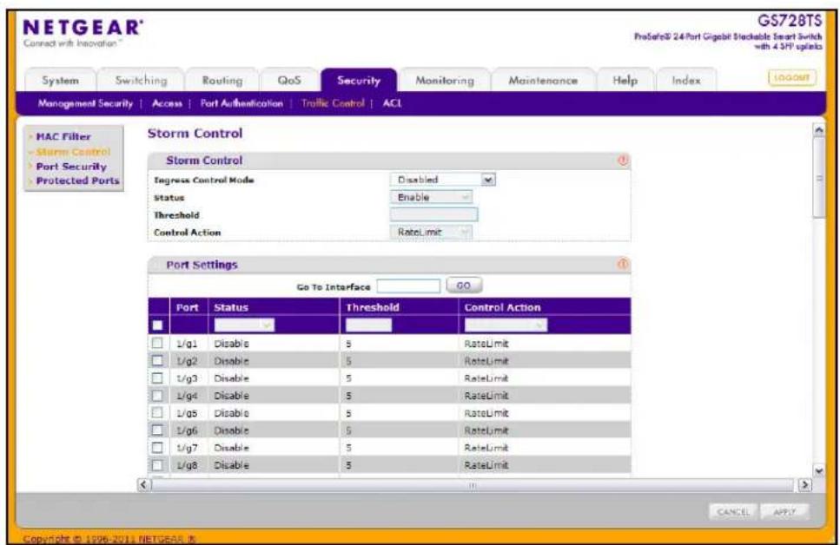
Task: Open Storm Control in the sidebar
Action: tap(73, 152)
